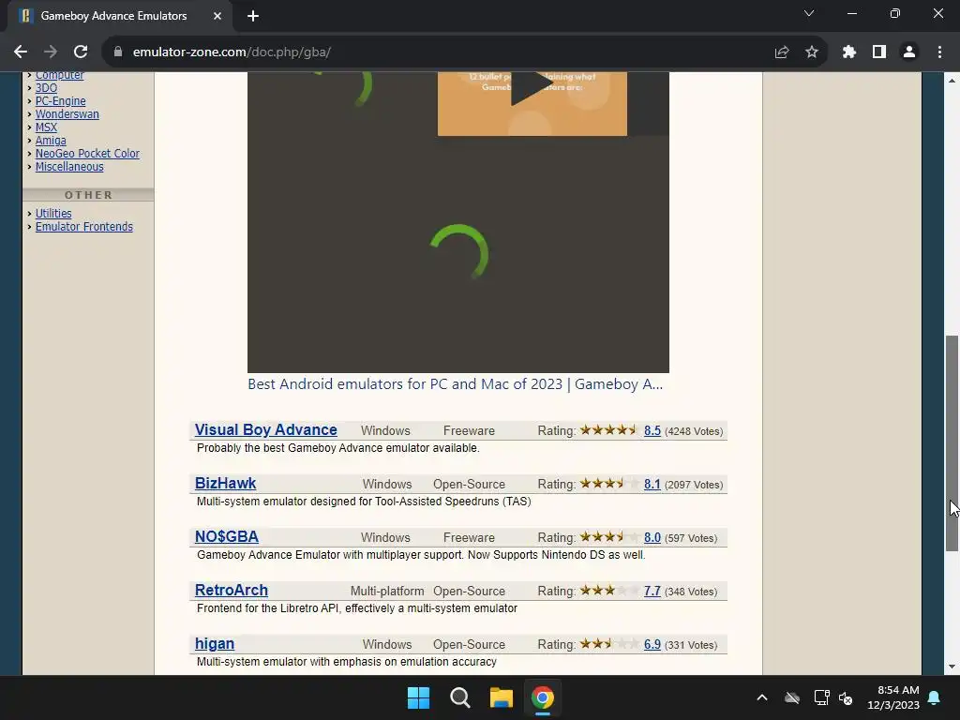Open Emulator Frontends sidebar link
Viewport: 960px width, 720px height.
[x=83, y=227]
